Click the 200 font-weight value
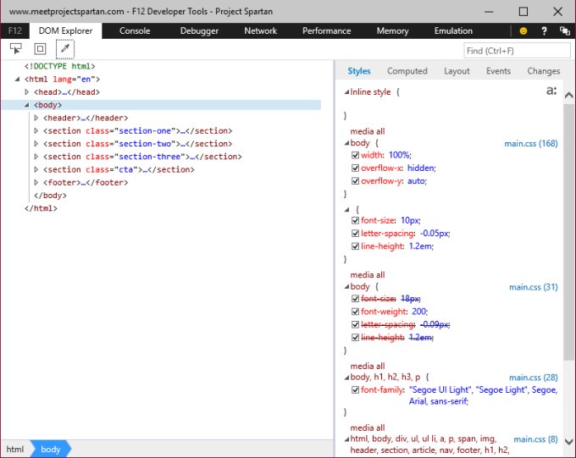This screenshot has height=458, width=576. 418,312
